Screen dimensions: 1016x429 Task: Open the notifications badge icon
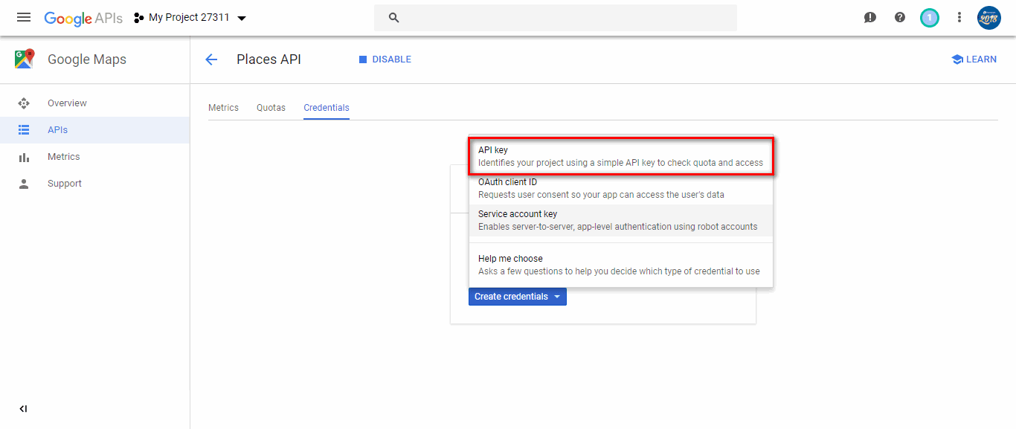click(x=929, y=17)
